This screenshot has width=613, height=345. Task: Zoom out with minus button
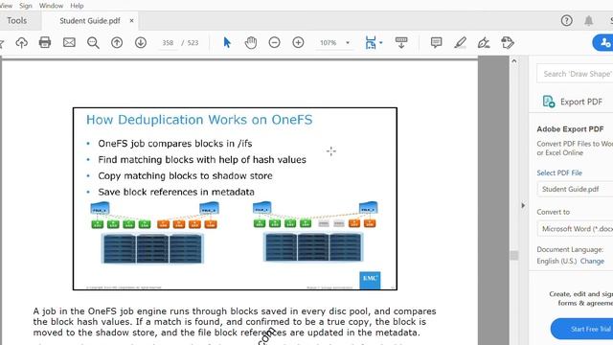[x=275, y=42]
